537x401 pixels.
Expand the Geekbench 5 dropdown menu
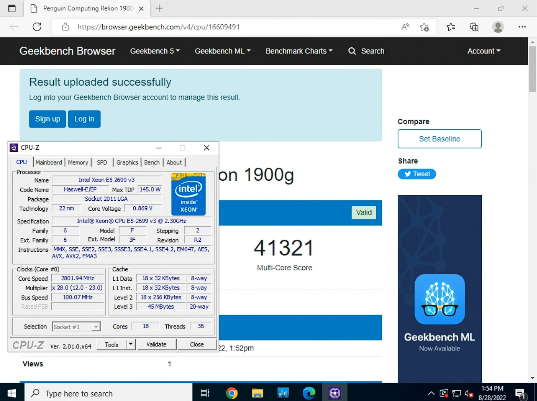[155, 51]
